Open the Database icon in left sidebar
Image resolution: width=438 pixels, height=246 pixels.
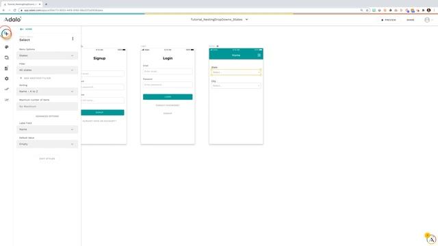6,68
